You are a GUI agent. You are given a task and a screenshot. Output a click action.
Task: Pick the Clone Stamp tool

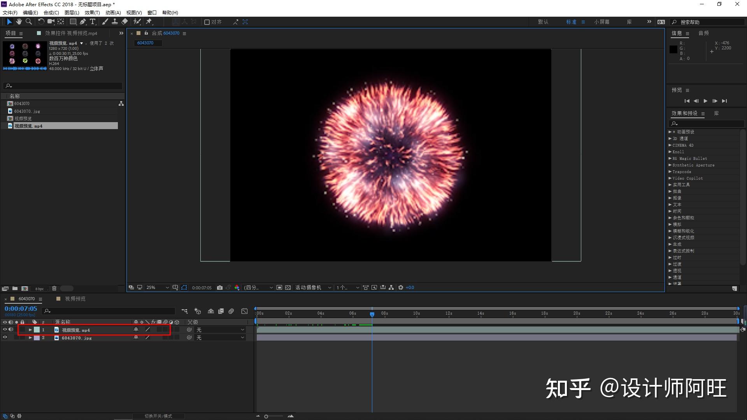click(115, 22)
